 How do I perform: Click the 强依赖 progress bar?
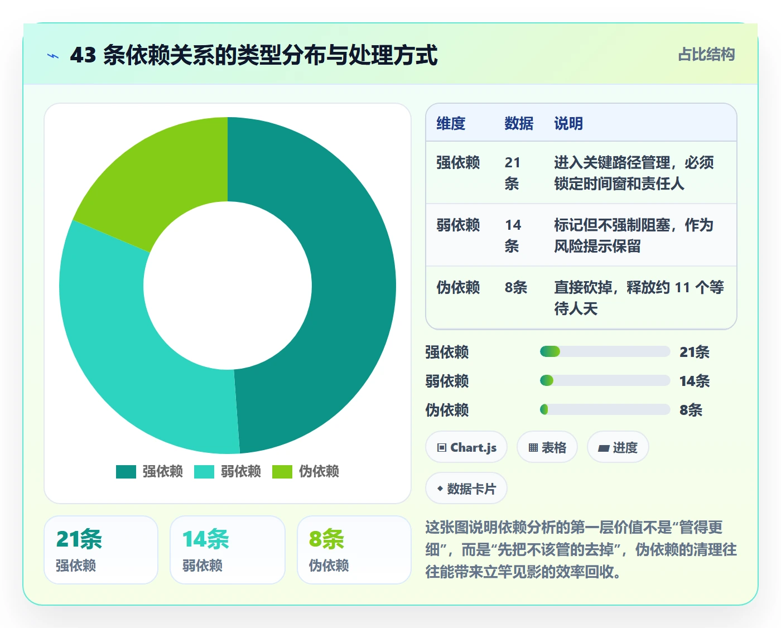pos(605,351)
